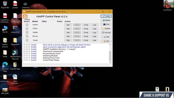Screen dimensions: 174x98
Task: Open the Services button
Action: (106, 33)
